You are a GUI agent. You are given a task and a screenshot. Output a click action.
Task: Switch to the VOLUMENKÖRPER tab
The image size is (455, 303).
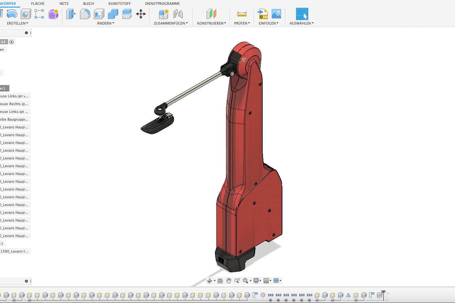click(x=8, y=4)
